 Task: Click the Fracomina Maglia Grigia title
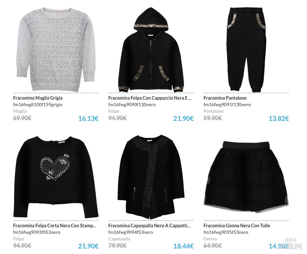(38, 98)
